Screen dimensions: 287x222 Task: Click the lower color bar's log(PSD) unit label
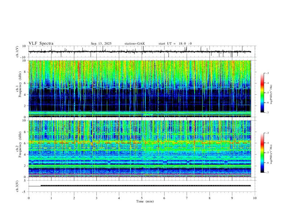[271, 154]
